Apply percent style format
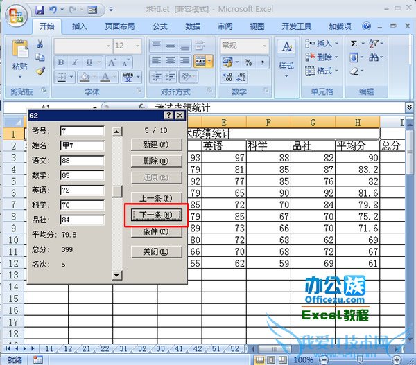Viewport: 416px width, 365px height. [248, 62]
